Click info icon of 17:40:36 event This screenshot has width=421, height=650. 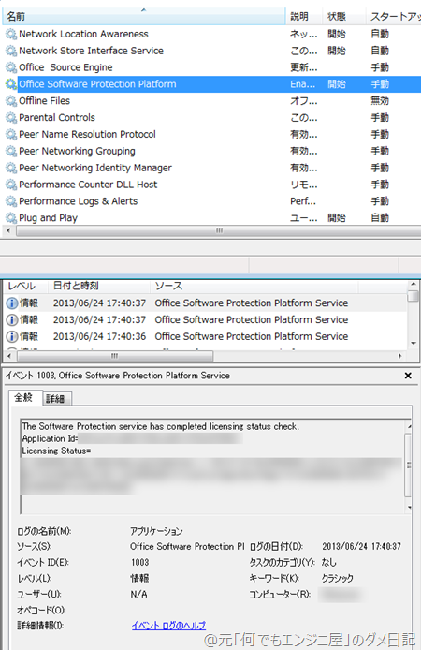click(x=12, y=336)
